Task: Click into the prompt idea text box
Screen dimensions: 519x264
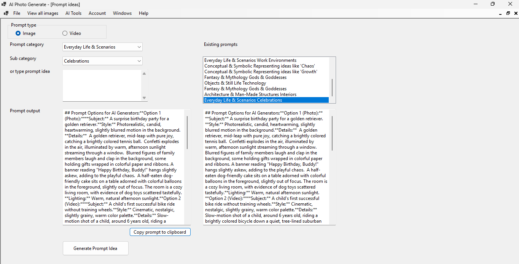Action: [102, 86]
